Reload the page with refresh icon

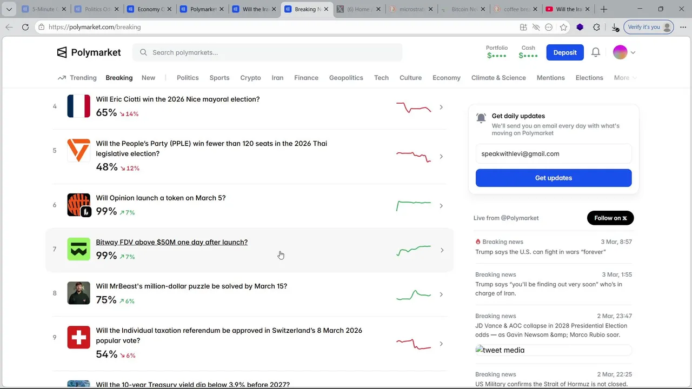point(25,27)
